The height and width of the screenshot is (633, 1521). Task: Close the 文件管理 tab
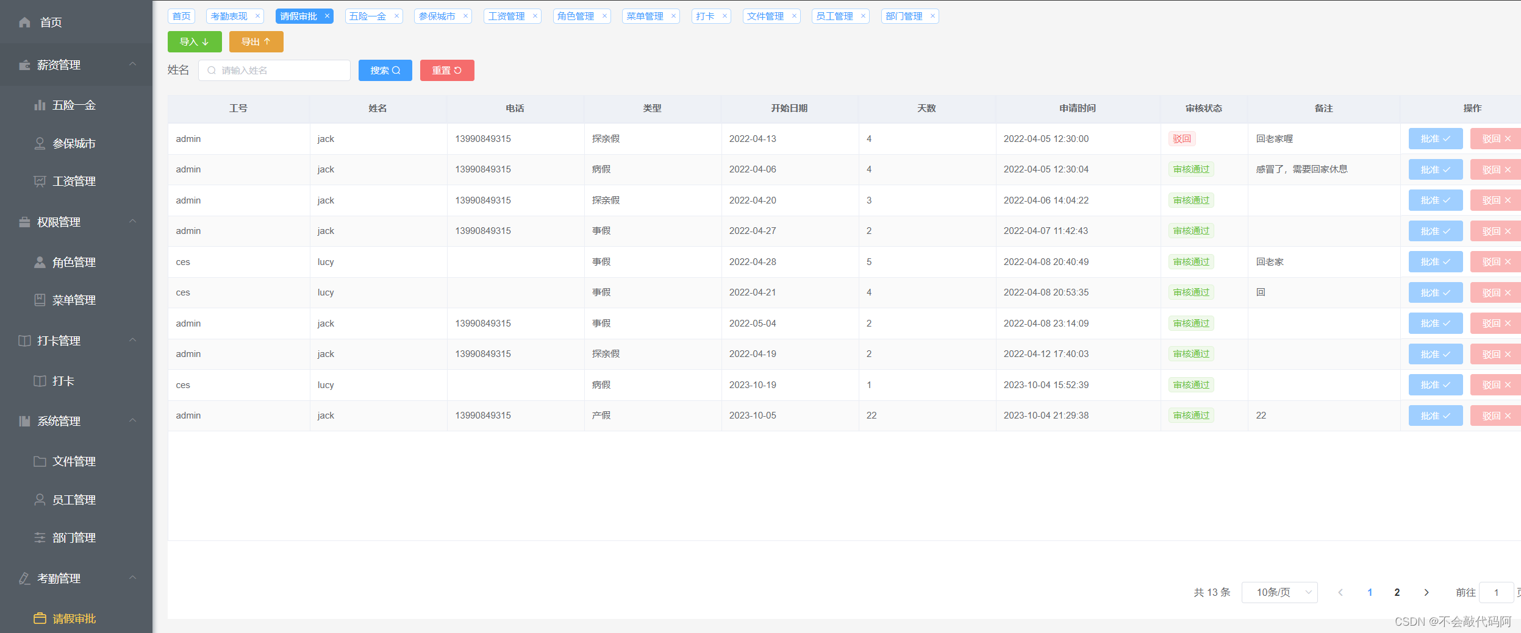[794, 16]
